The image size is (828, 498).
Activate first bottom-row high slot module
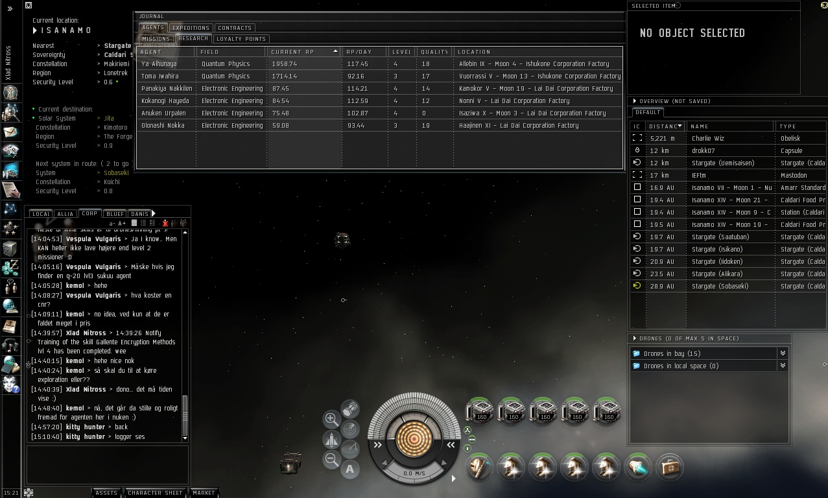[x=480, y=467]
